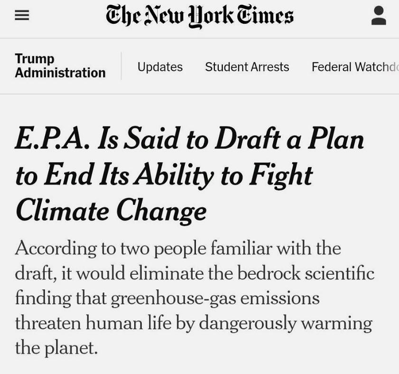Click "to End Its Ability to Fight" headline line
399x374 pixels.
[164, 176]
